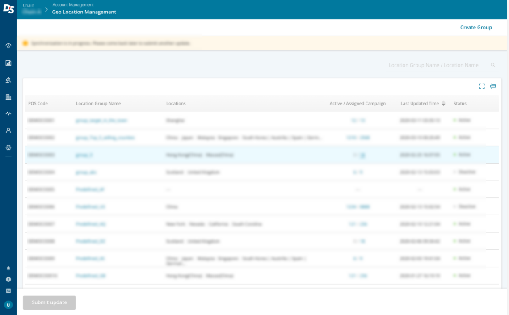Viewport: 509px width, 315px height.
Task: Click the Submit update button
Action: click(x=49, y=302)
